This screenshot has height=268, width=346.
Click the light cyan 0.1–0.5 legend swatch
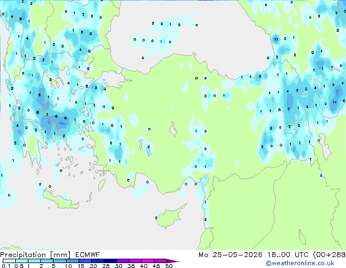pyautogui.click(x=9, y=261)
